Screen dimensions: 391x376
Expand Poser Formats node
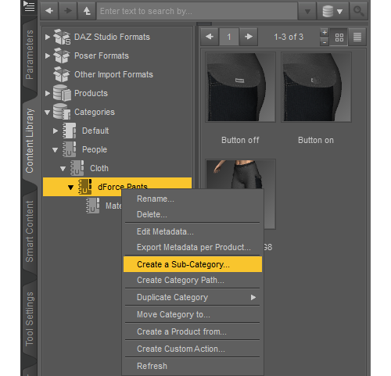pos(47,56)
